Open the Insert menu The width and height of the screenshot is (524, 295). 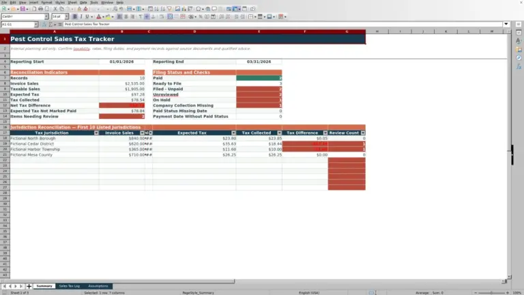coord(33,2)
